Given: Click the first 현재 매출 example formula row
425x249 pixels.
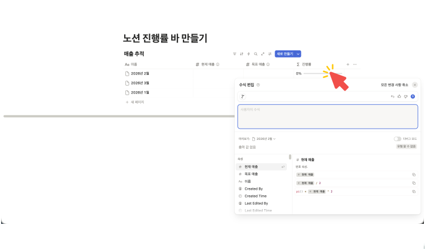Looking at the screenshot, I should point(356,175).
